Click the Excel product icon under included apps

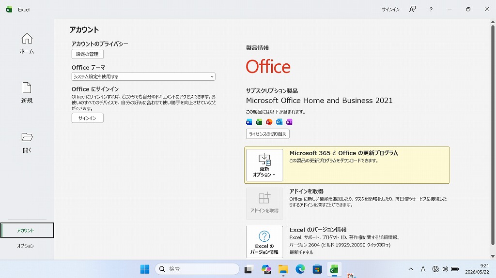pyautogui.click(x=259, y=122)
